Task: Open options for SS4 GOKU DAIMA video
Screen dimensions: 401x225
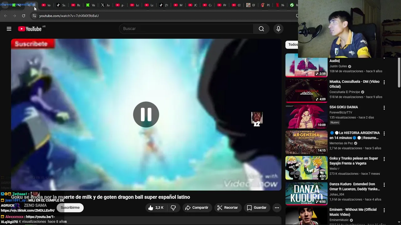Action: tap(384, 108)
